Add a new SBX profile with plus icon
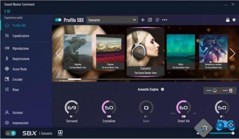239x139 pixels. pos(143,20)
